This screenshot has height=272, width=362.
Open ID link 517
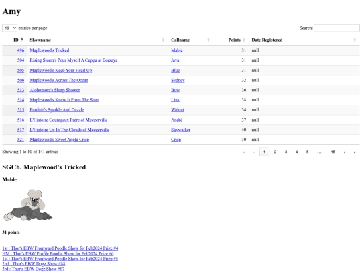21,130
